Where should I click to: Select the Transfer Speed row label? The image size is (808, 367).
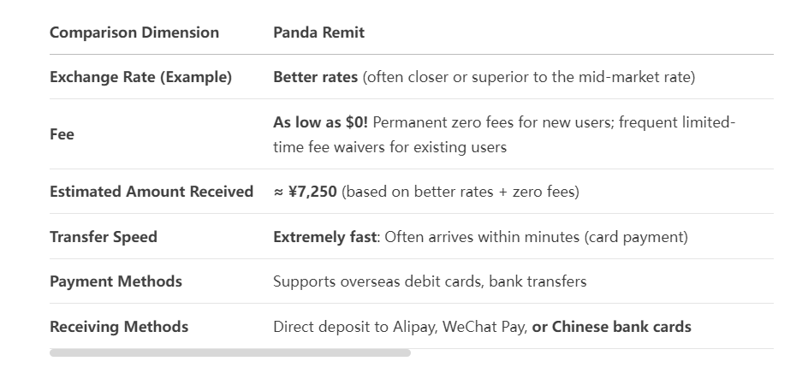point(103,237)
